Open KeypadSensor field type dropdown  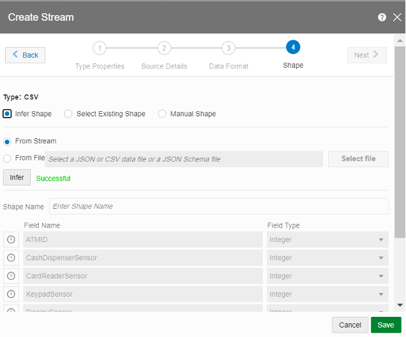point(327,294)
